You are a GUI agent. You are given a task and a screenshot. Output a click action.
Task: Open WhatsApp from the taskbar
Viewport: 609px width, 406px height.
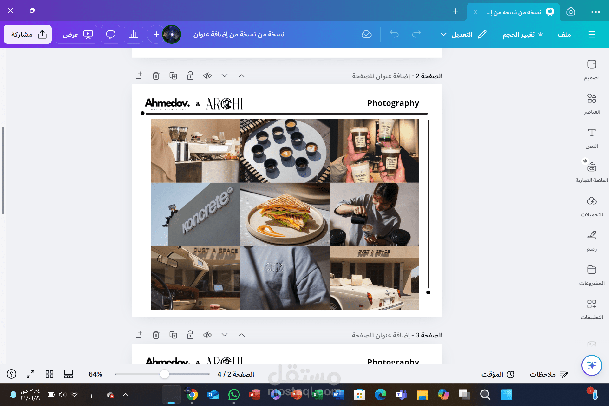pos(234,395)
